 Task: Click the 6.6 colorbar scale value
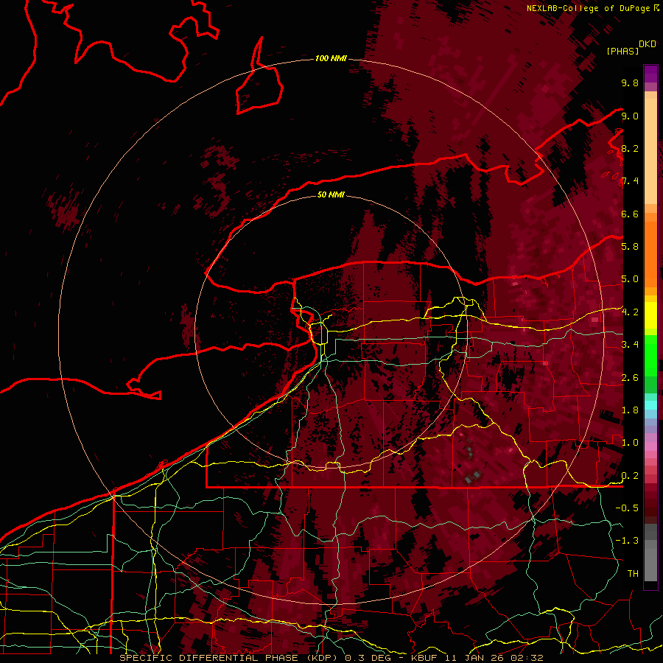pyautogui.click(x=630, y=214)
